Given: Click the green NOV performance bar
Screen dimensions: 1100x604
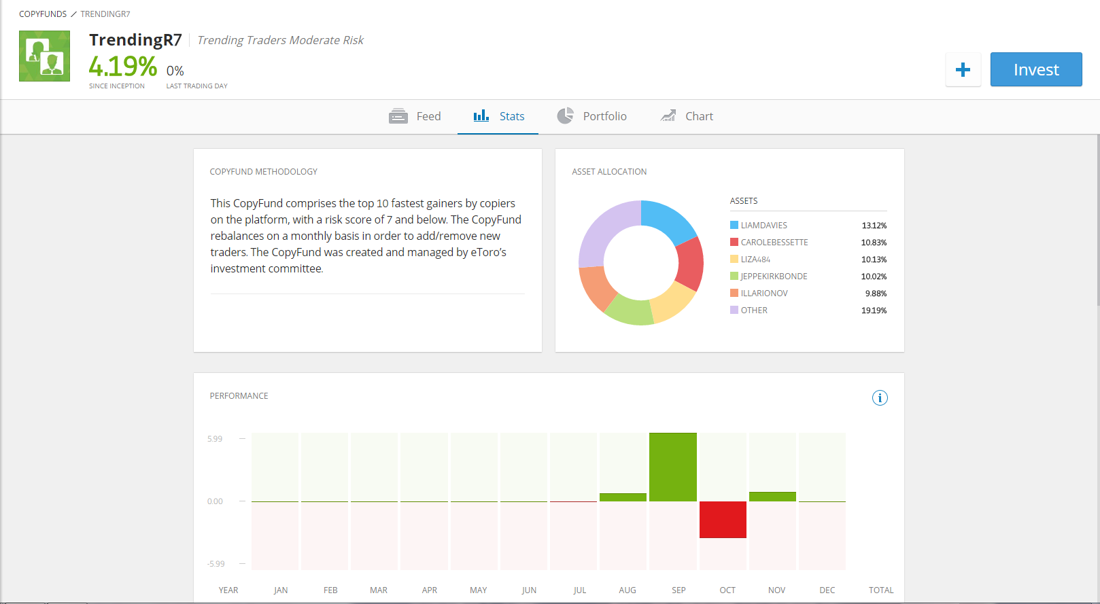Looking at the screenshot, I should coord(772,497).
